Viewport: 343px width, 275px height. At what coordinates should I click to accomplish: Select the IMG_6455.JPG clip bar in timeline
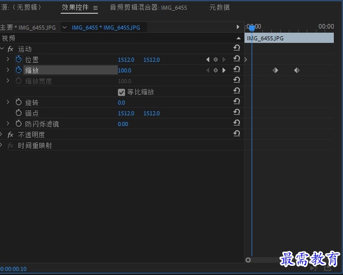(x=289, y=38)
